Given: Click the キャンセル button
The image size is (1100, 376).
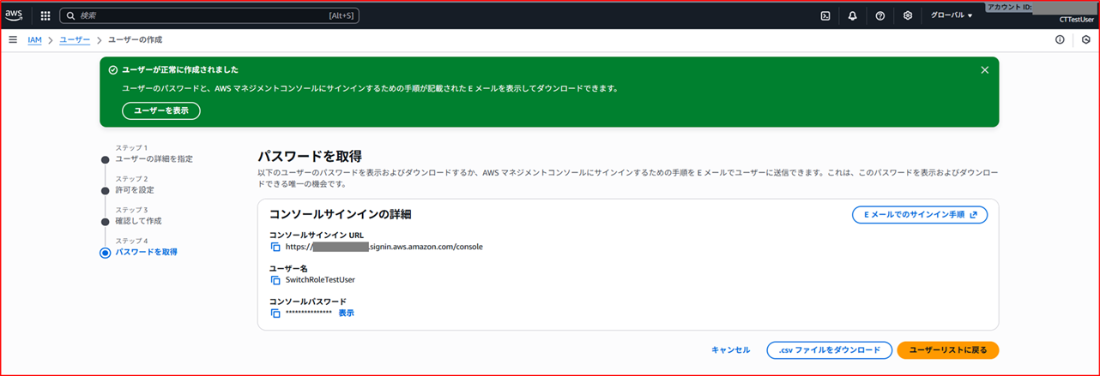Looking at the screenshot, I should (731, 350).
